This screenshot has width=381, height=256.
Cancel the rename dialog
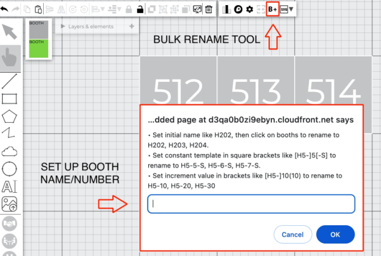point(293,234)
